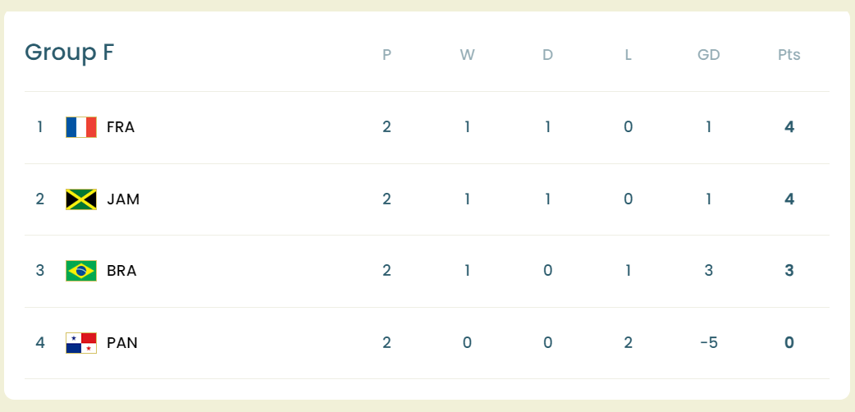Screen dimensions: 855x412
Task: Click Brazil's goal difference value 3
Action: click(x=709, y=271)
